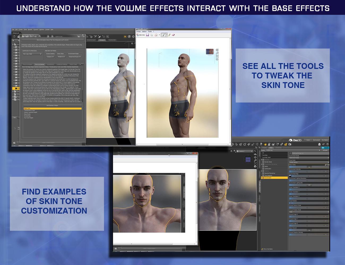
Task: Click the render settings filter text field
Action: click(x=310, y=153)
